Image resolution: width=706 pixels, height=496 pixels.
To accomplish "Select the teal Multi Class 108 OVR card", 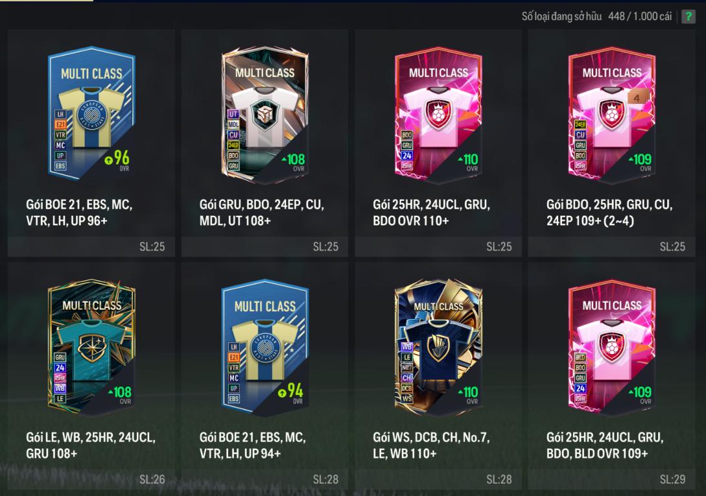I will (x=92, y=347).
